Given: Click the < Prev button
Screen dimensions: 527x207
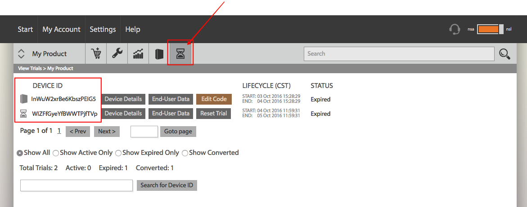Looking at the screenshot, I should (78, 132).
